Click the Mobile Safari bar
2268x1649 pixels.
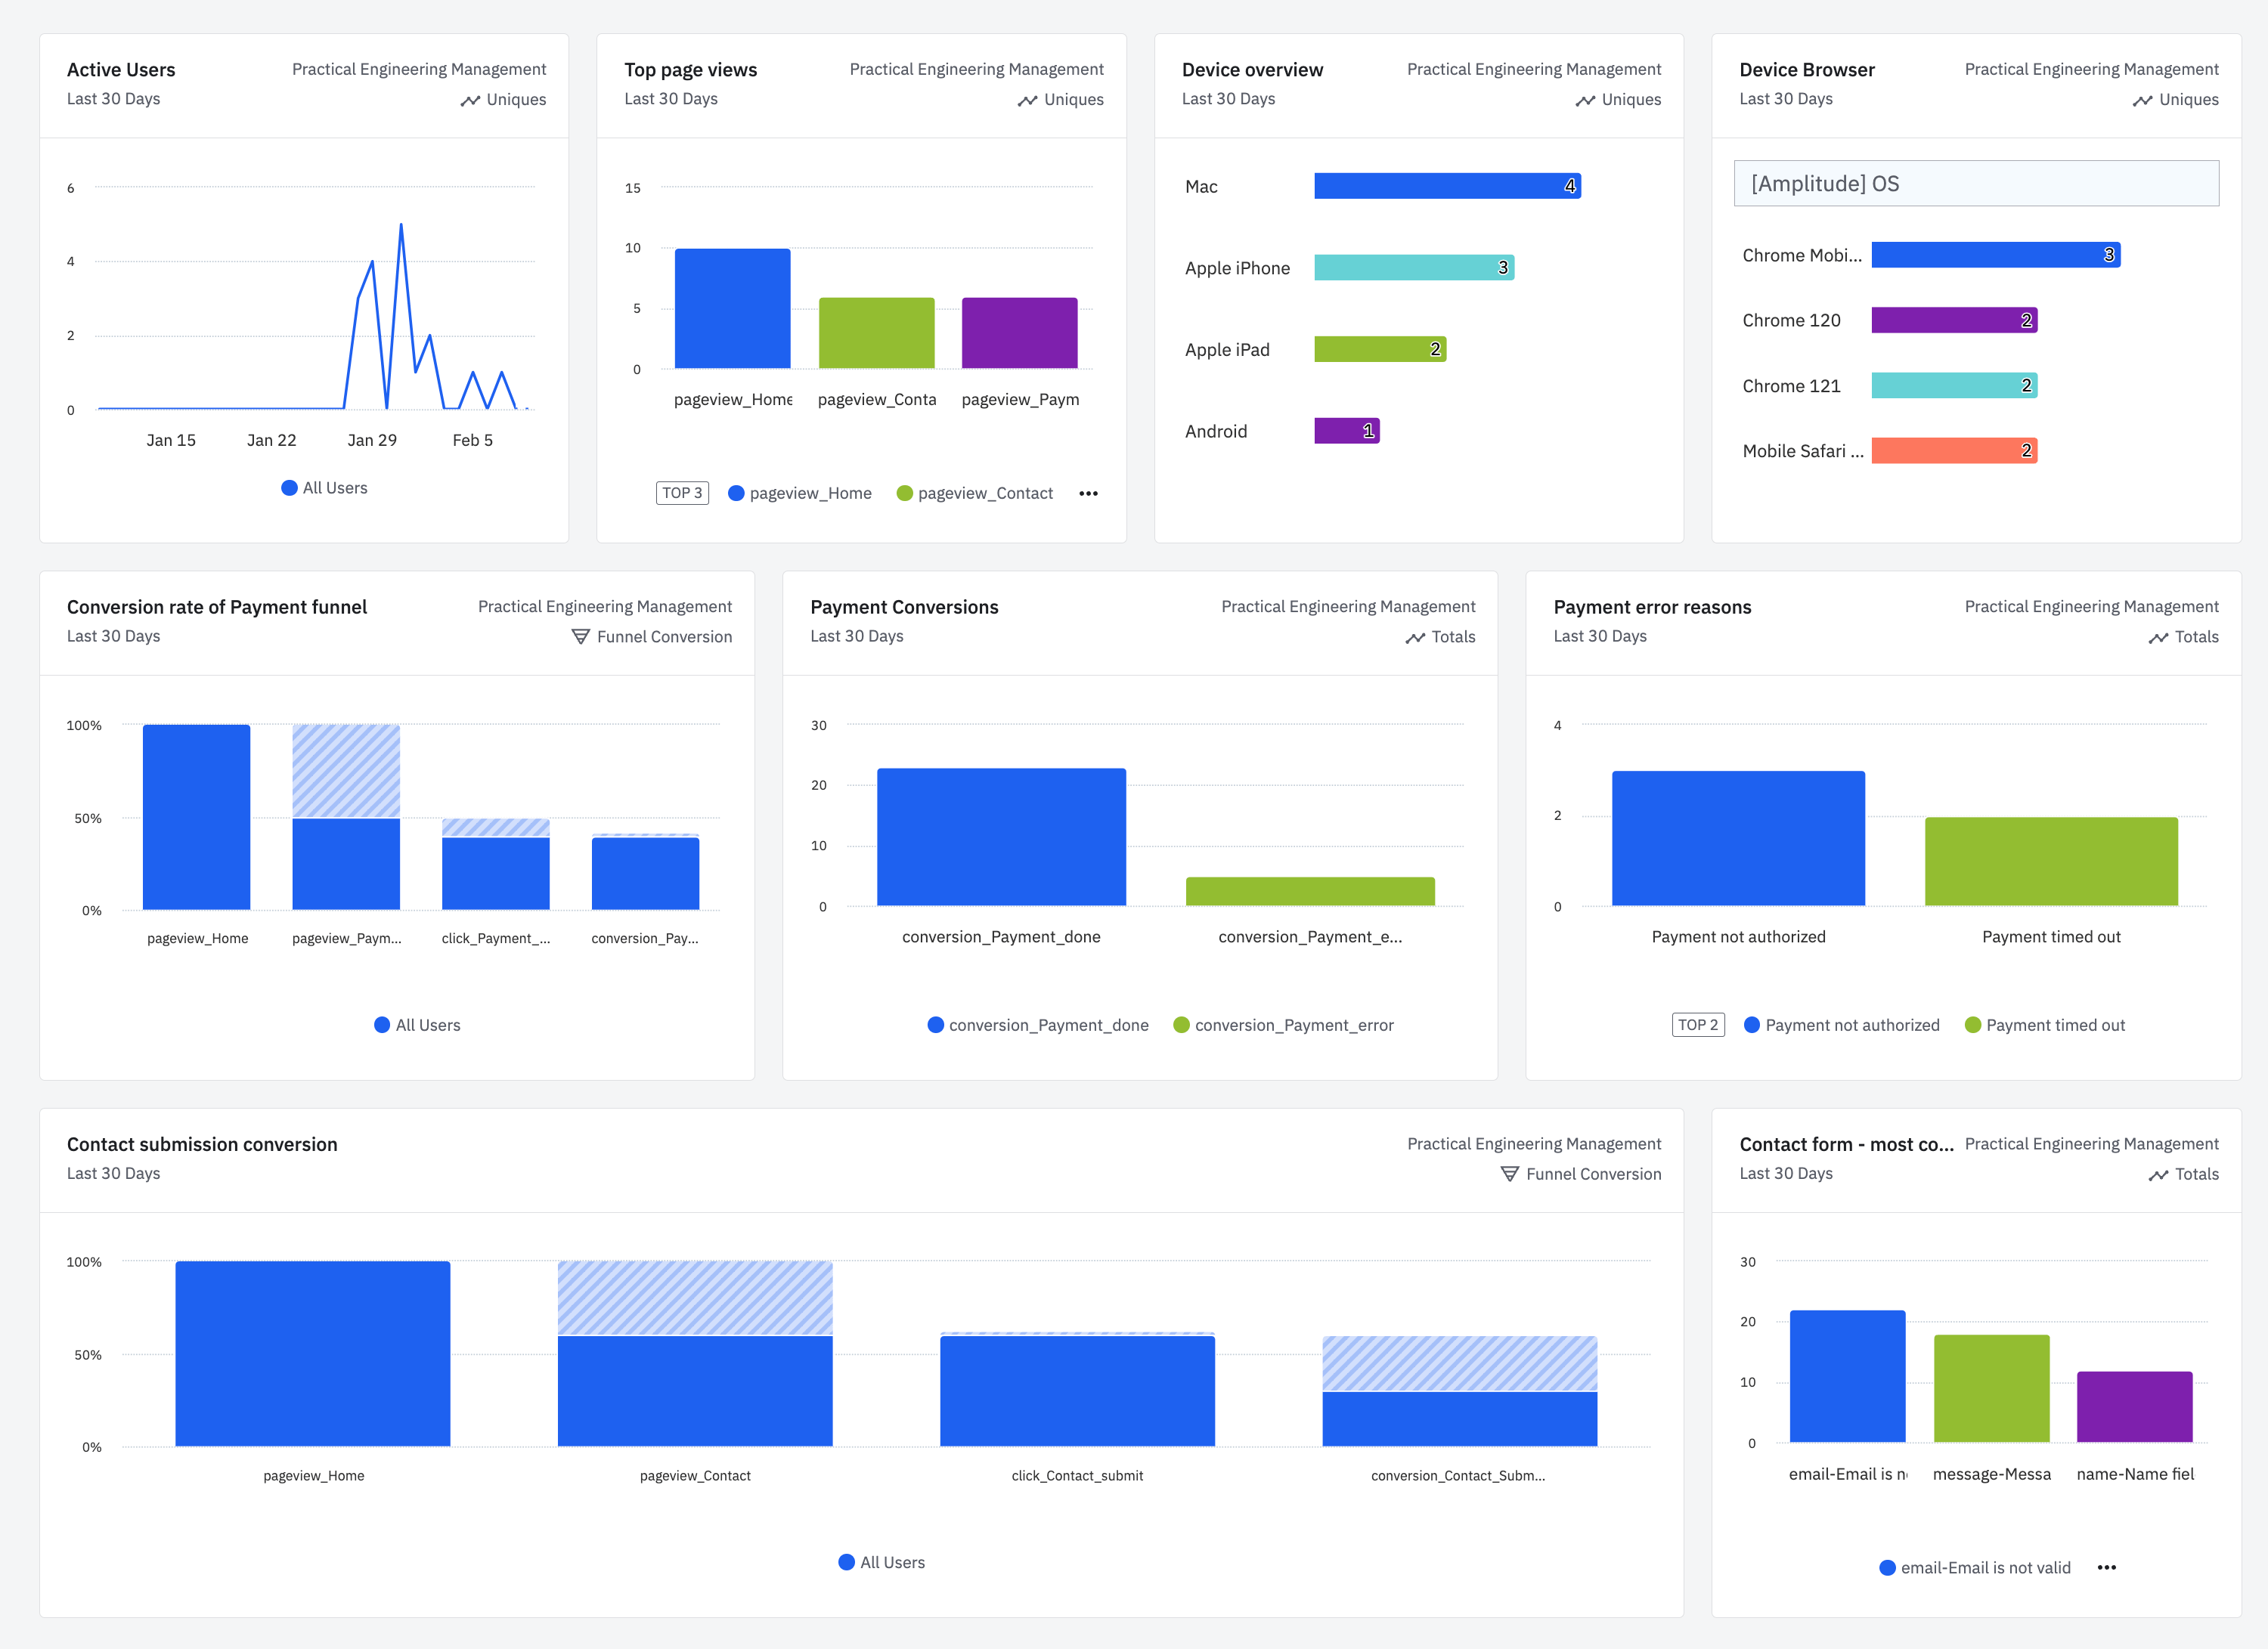1954,450
